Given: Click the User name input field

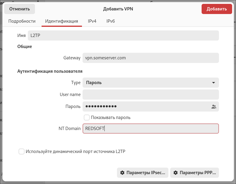Looking at the screenshot, I should coord(151,95).
